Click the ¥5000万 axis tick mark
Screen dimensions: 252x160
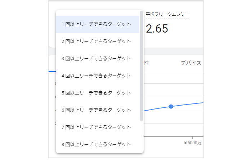pos(192,137)
